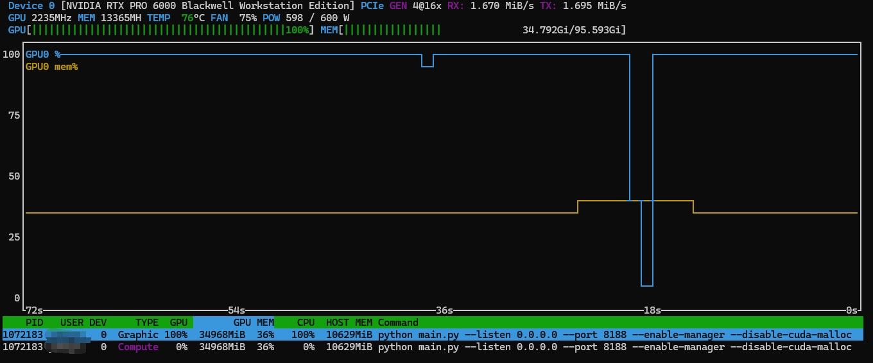Click the DEV column header
Screen dimensions: 873x363
click(98, 323)
